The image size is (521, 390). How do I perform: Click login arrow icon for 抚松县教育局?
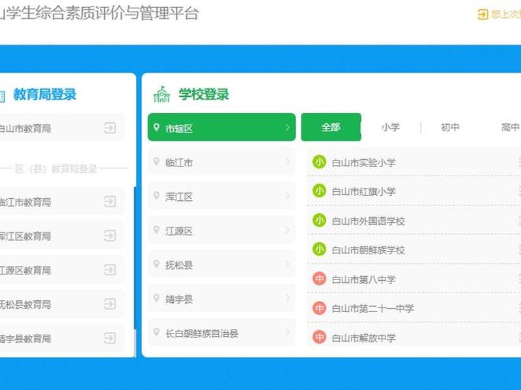(x=110, y=304)
